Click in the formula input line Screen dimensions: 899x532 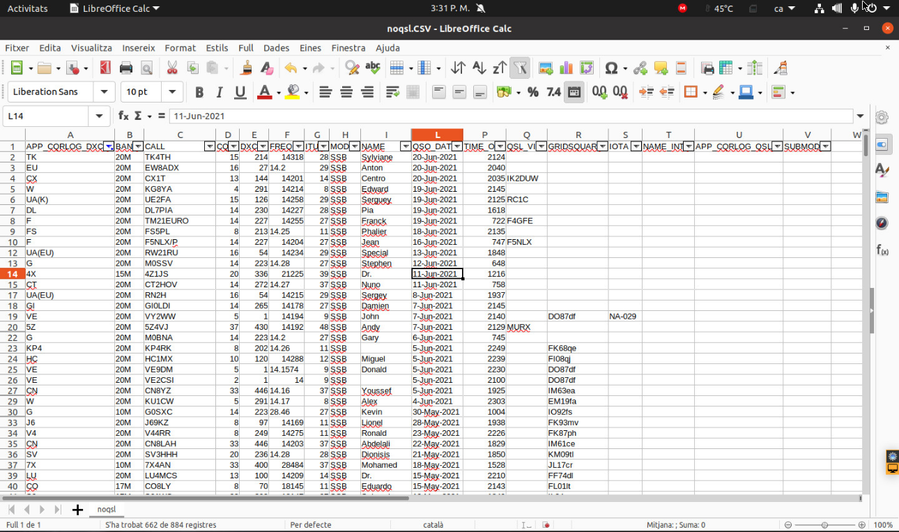(512, 116)
